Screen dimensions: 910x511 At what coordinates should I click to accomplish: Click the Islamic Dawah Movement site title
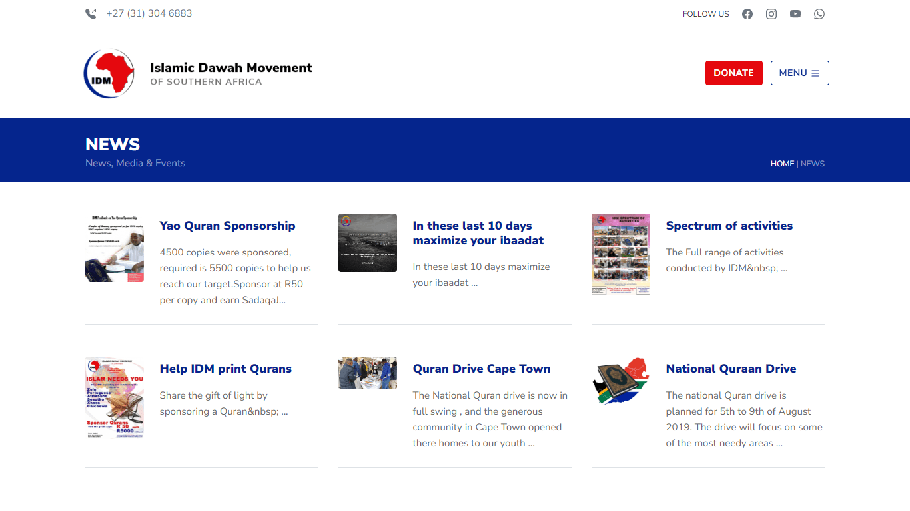[231, 67]
